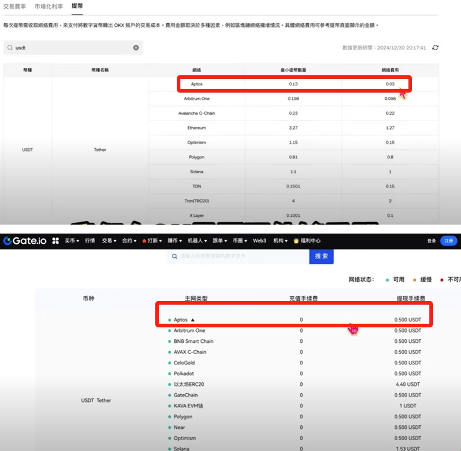The image size is (461, 451).
Task: Click the data update timestamp
Action: click(384, 48)
